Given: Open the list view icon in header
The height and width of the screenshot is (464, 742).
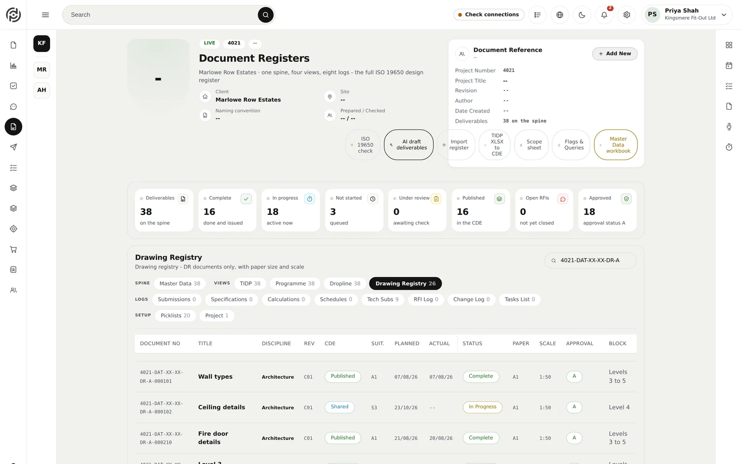Looking at the screenshot, I should click(537, 15).
